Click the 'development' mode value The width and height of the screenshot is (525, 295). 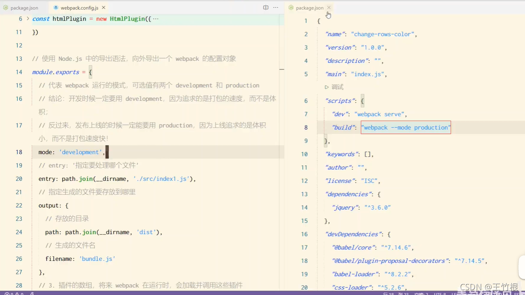[x=81, y=152]
